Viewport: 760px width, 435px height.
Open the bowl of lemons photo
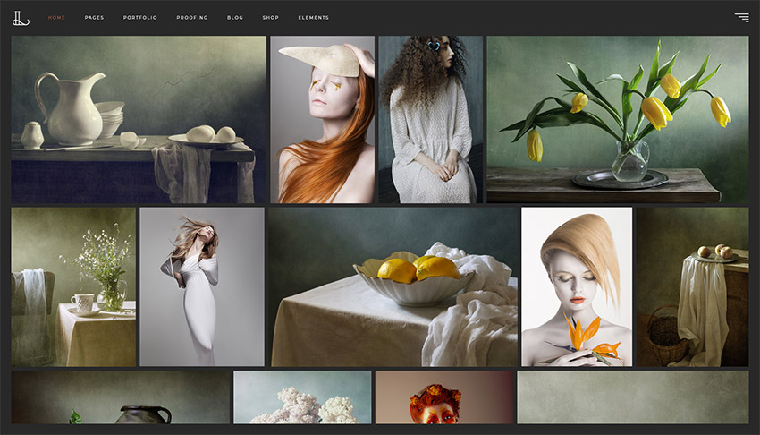coord(393,286)
